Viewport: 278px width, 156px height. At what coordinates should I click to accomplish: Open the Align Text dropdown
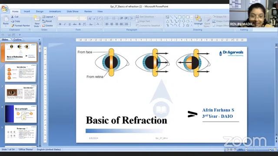tap(144, 21)
